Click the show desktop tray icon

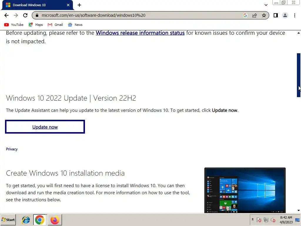coord(297,220)
